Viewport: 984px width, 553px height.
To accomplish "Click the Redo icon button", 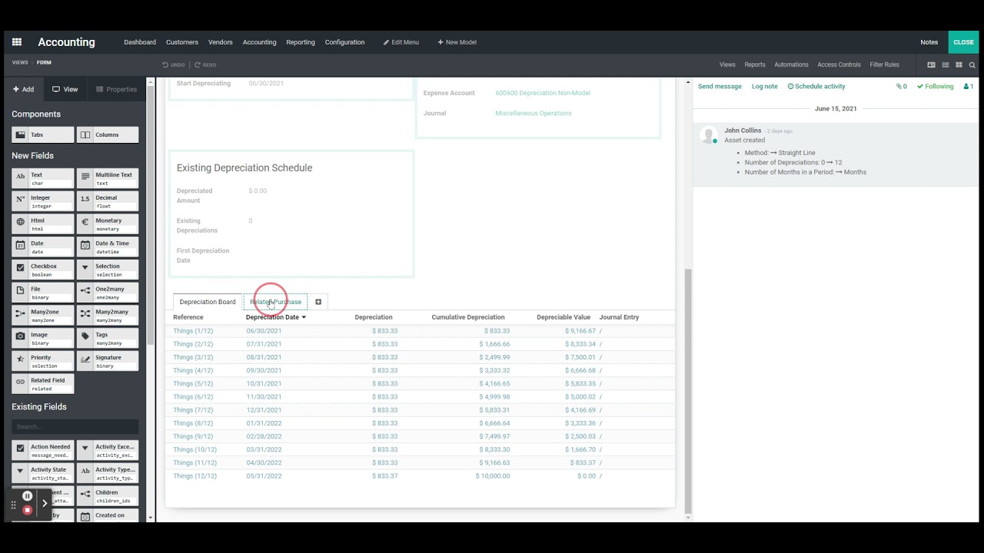I will [x=205, y=65].
